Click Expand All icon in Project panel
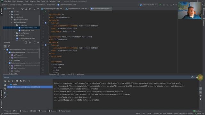This screenshot has width=205, height=115. click(26, 9)
